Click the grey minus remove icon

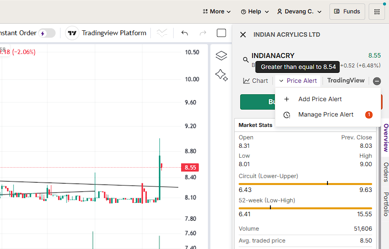(377, 81)
